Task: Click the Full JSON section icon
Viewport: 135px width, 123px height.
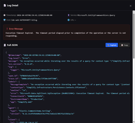Action: pyautogui.click(x=5, y=45)
